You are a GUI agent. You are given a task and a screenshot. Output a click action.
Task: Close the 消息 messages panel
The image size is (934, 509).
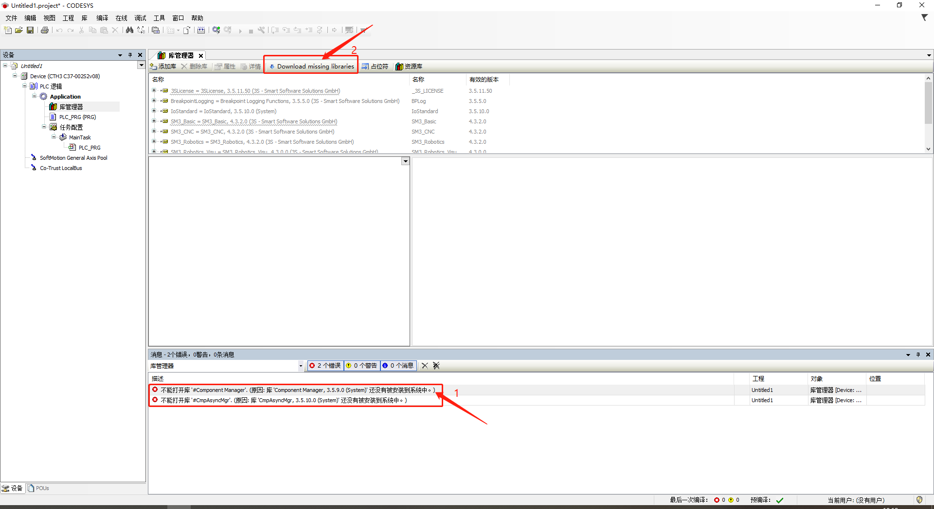tap(928, 355)
